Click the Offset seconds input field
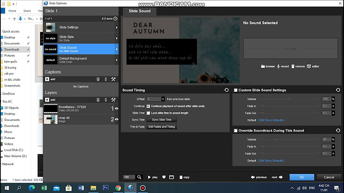This screenshot has width=344, height=193. pyautogui.click(x=154, y=99)
